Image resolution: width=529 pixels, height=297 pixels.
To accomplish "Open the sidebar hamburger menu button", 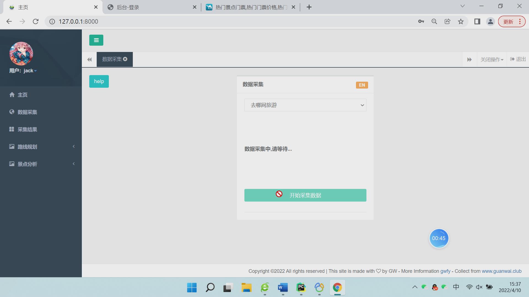I will click(96, 40).
